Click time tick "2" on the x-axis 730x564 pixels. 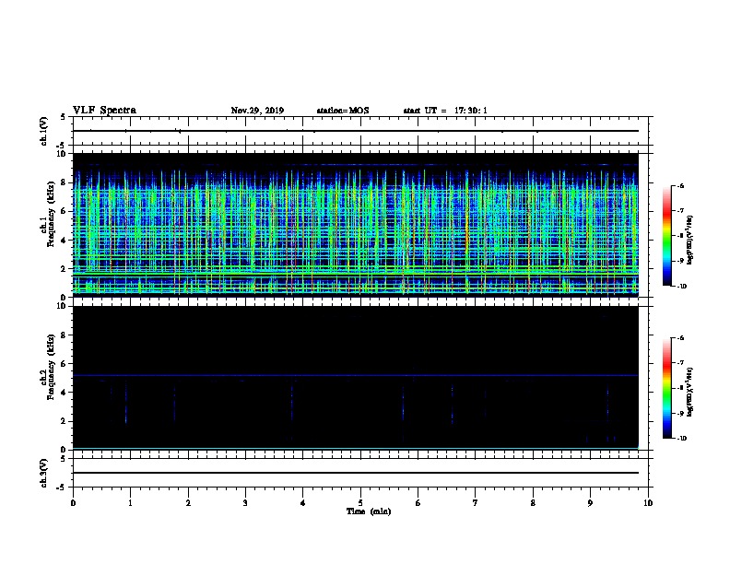click(x=188, y=503)
